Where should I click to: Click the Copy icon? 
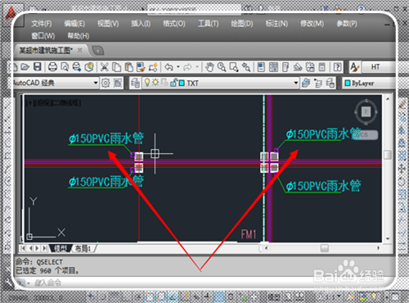116,67
